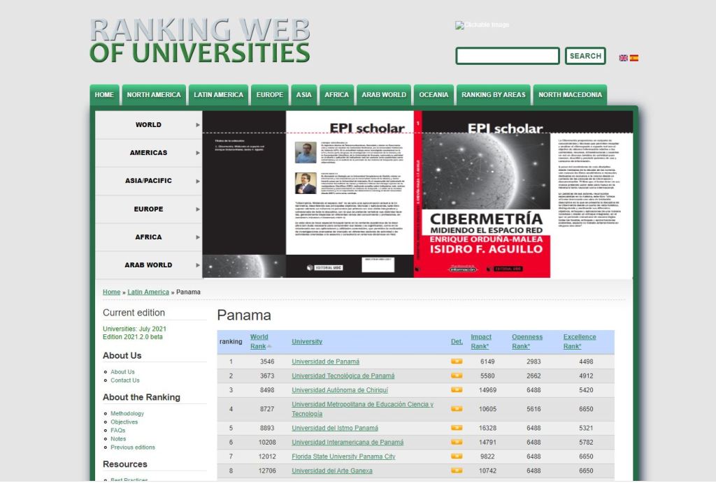Click the Cibermetría book banner image

417,194
